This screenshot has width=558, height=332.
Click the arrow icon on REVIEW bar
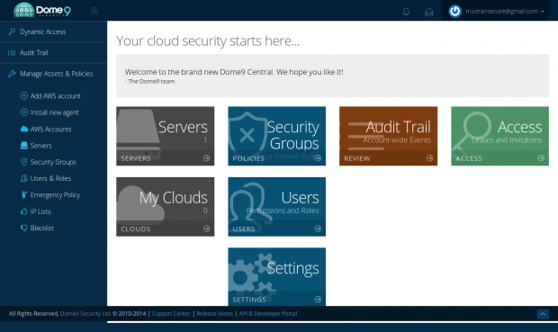pyautogui.click(x=429, y=158)
